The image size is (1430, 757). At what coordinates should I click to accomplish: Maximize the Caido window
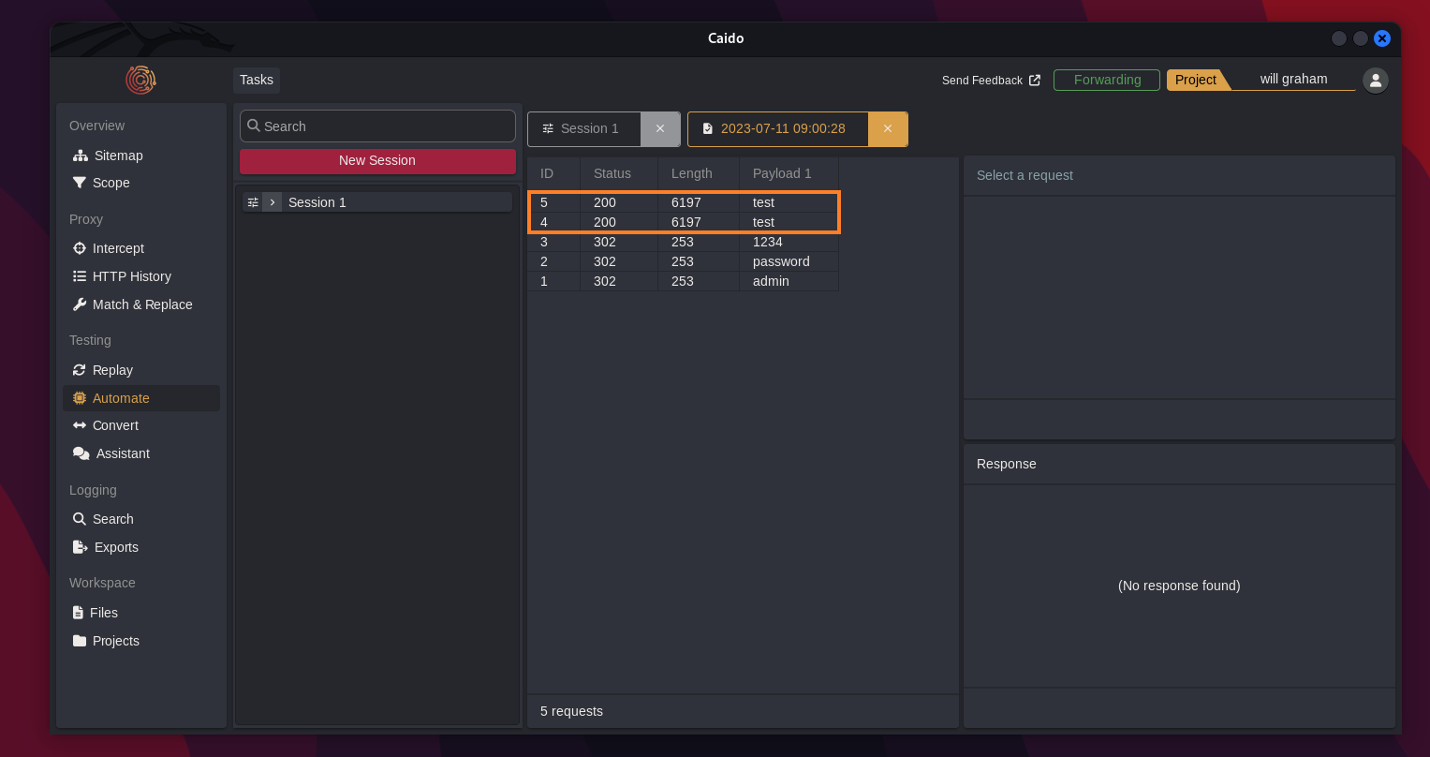coord(1361,38)
